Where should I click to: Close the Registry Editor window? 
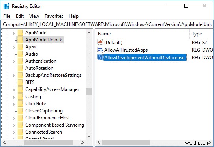pos(205,6)
